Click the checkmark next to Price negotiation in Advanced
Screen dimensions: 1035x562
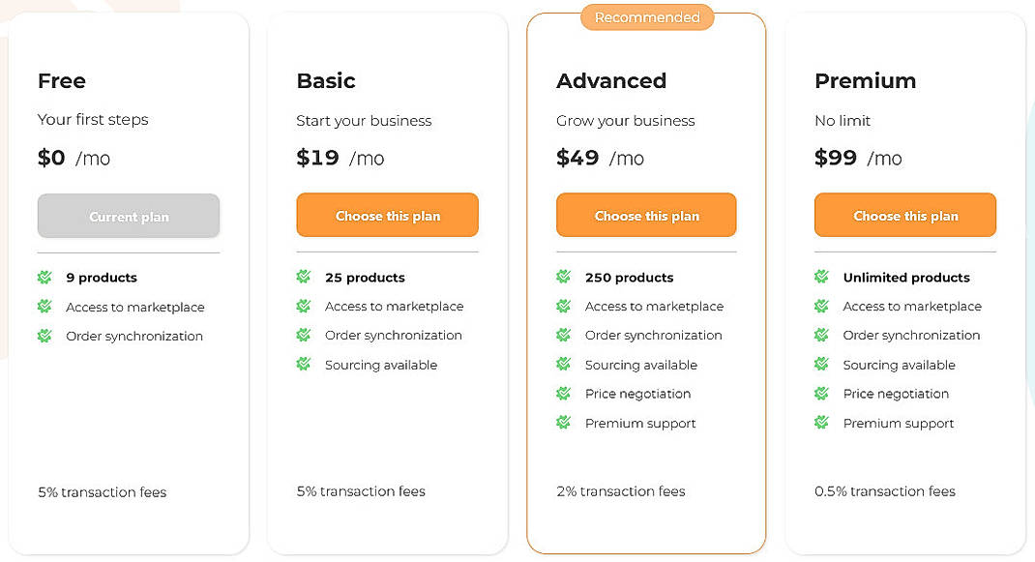562,394
